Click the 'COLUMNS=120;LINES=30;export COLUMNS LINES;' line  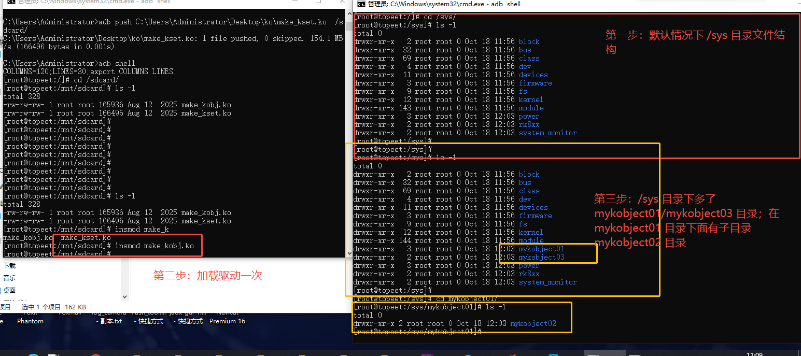90,72
